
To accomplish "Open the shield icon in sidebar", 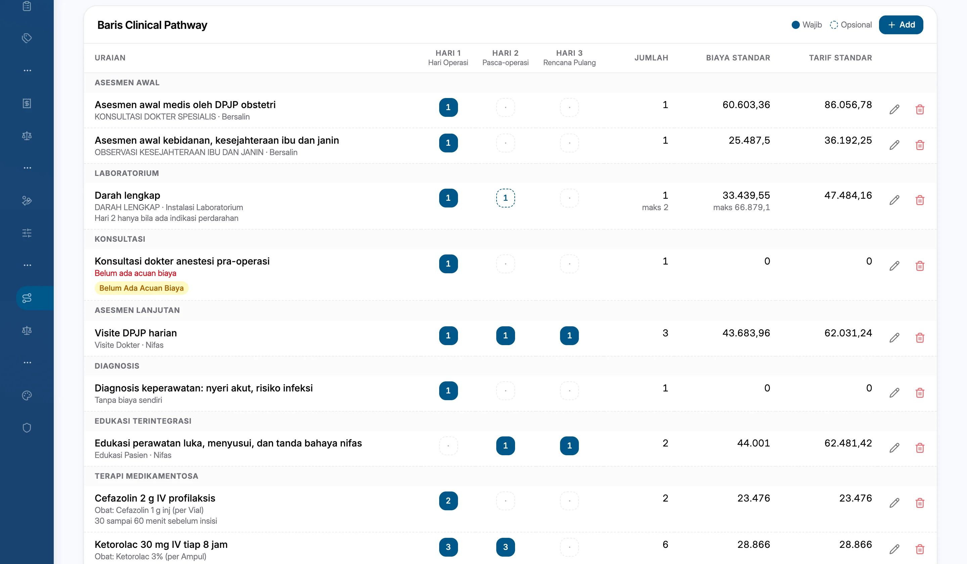I will point(27,427).
